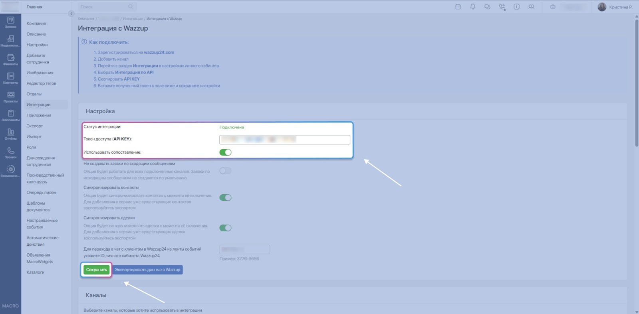
Task: Click the API KEY token input field
Action: click(284, 139)
